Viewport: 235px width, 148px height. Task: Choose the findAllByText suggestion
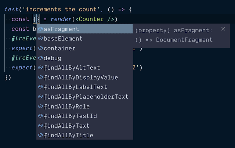[85, 126]
